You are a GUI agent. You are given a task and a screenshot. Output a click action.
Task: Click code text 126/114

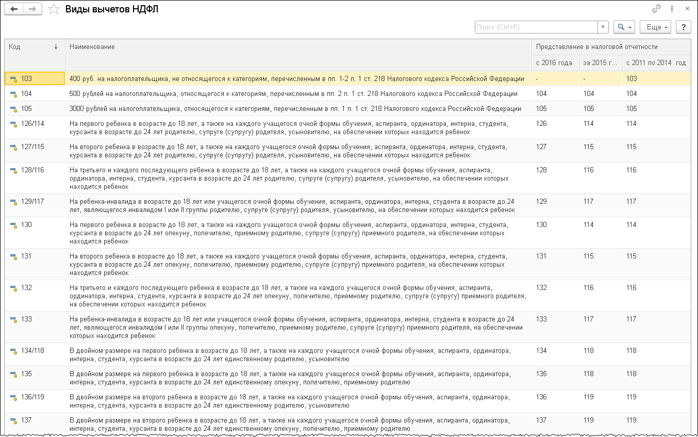point(32,123)
